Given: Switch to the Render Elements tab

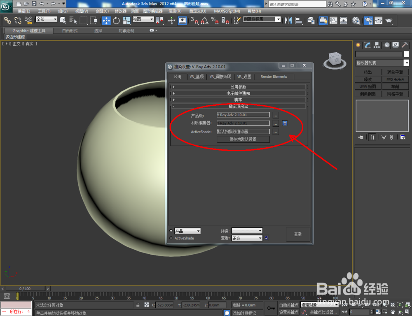Looking at the screenshot, I should 274,77.
